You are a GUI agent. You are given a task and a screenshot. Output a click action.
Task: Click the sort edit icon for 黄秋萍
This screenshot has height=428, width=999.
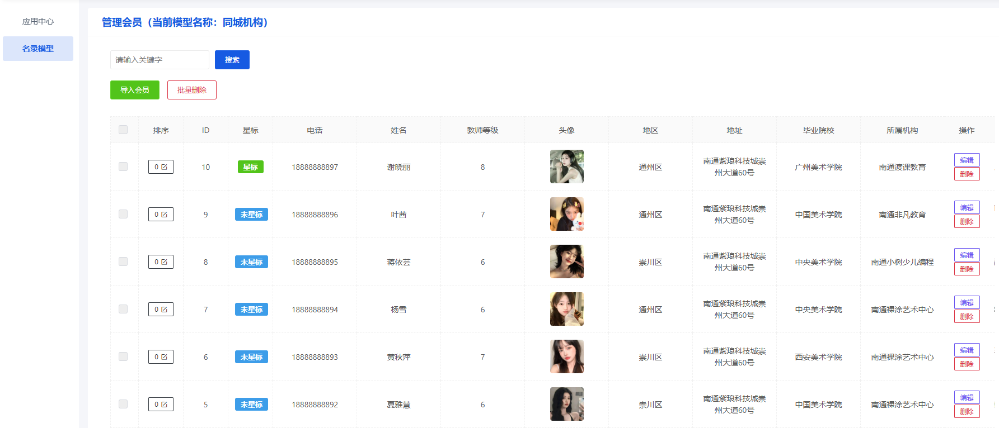point(165,357)
